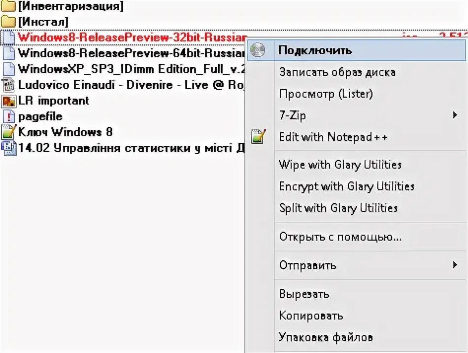Select the Ключ Windows 8 file name
The height and width of the screenshot is (353, 468).
(x=66, y=132)
